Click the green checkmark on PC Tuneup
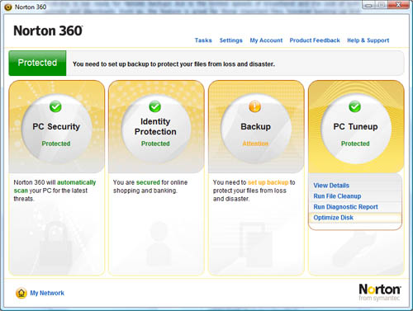 point(354,106)
